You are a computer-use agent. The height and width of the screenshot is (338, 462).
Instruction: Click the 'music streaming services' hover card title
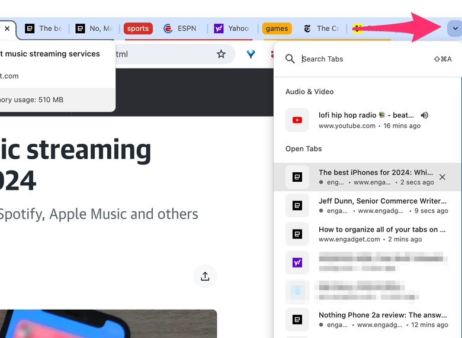click(50, 54)
